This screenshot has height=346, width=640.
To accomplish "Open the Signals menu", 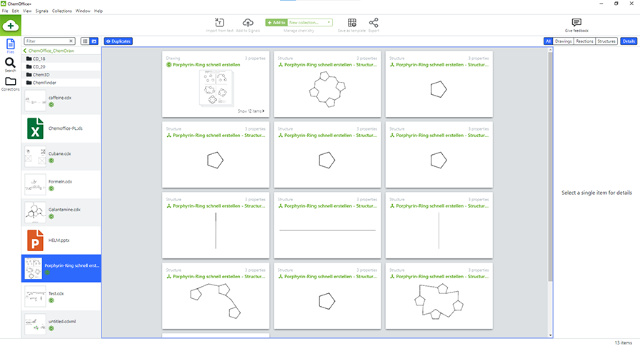I will 41,11.
